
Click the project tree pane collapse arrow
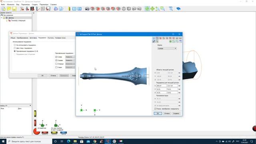pos(34,13)
